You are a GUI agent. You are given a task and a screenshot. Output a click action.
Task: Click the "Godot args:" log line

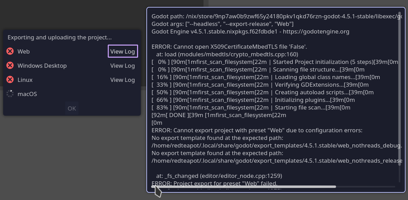(x=223, y=24)
